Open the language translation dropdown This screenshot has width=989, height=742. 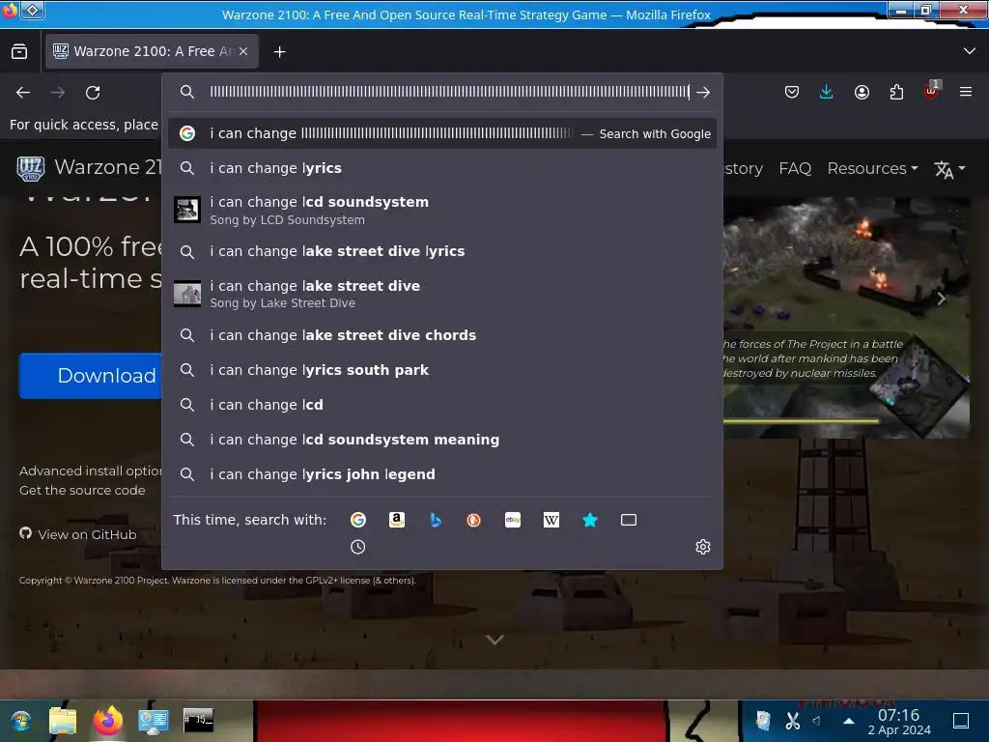949,169
